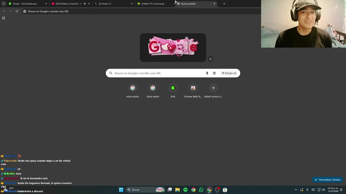Open the Kick shortcut tile
This screenshot has height=194, width=346.
click(173, 91)
